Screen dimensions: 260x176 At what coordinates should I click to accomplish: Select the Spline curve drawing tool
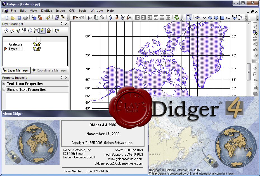click(x=228, y=18)
